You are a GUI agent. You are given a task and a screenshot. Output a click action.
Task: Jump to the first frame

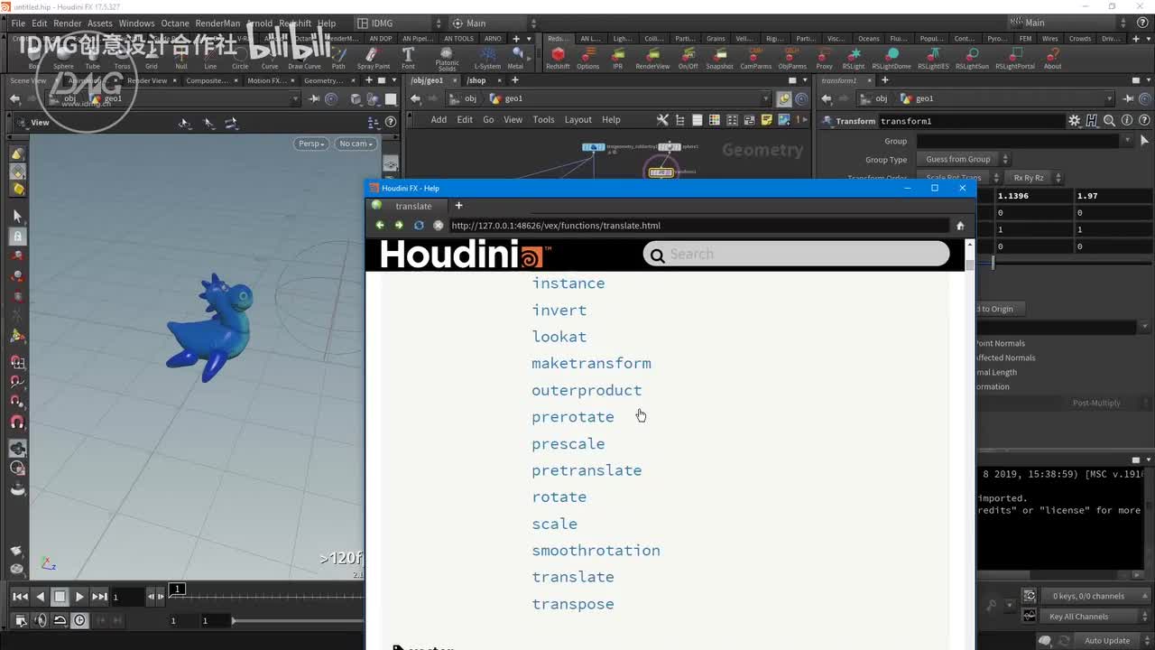point(20,596)
